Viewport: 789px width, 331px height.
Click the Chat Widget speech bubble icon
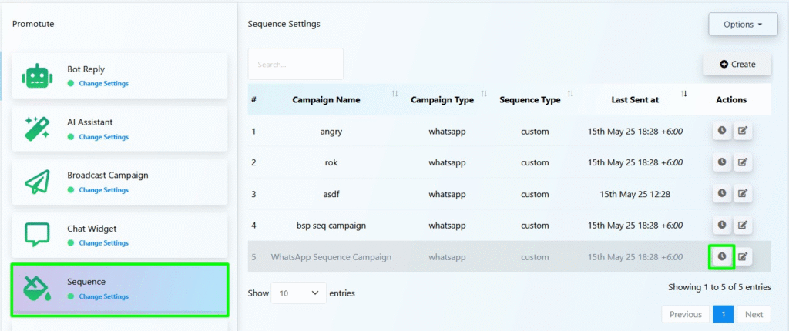(37, 235)
